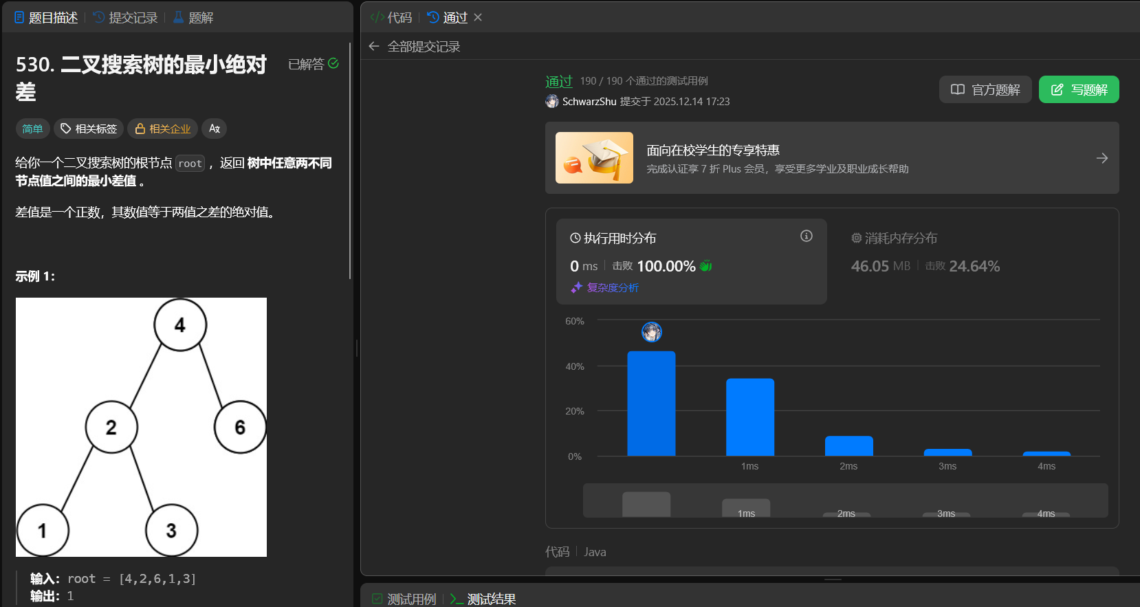Open the student offer banner arrow
The height and width of the screenshot is (607, 1140).
point(1101,158)
